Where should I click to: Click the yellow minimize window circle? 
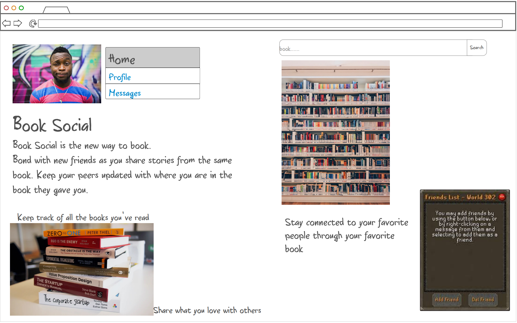coord(14,8)
